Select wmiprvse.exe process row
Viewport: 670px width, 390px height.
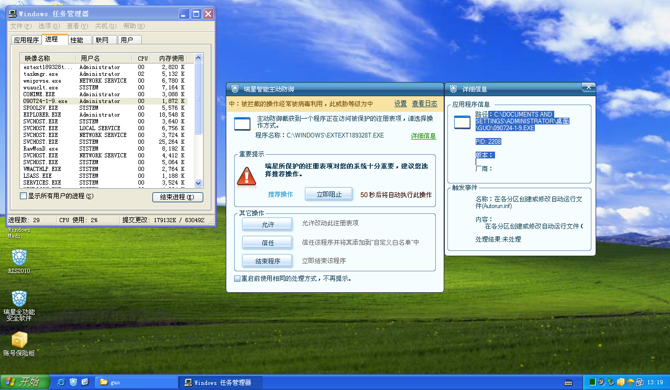coord(104,81)
